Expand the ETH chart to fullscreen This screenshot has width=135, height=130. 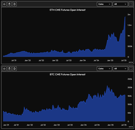pyautogui.click(x=131, y=4)
